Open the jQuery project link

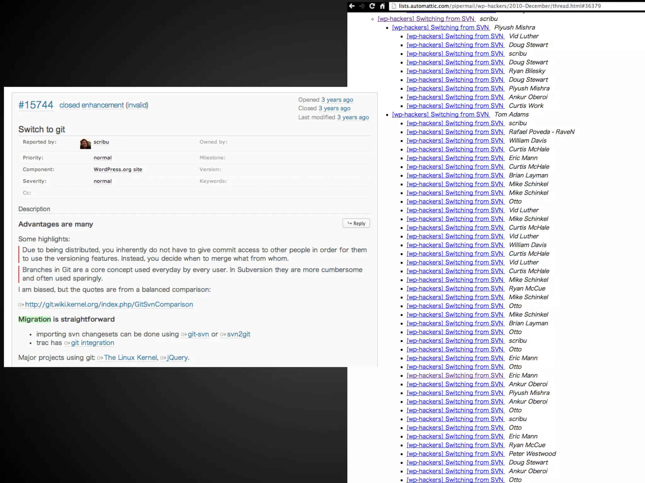click(x=177, y=358)
